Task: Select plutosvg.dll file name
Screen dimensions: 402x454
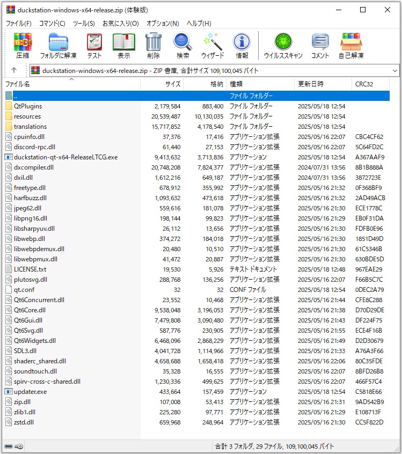Action: [31, 280]
